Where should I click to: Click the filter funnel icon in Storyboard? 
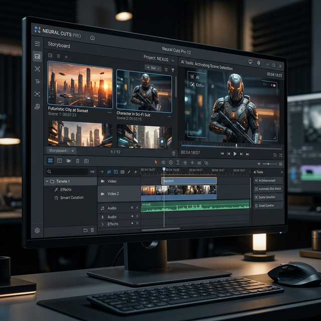click(173, 70)
